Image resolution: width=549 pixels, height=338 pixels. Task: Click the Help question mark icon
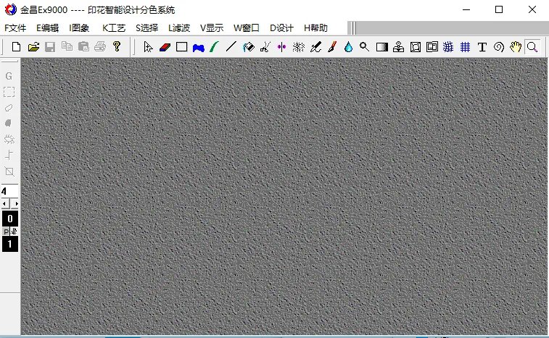click(x=117, y=47)
